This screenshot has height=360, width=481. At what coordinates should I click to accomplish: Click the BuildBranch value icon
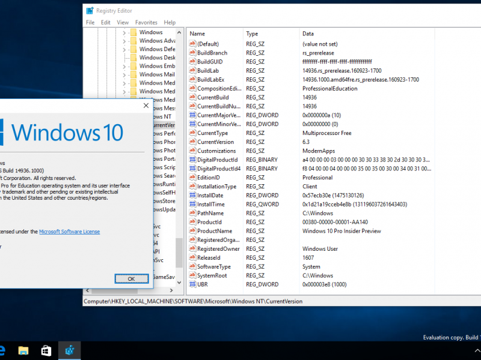coord(192,53)
